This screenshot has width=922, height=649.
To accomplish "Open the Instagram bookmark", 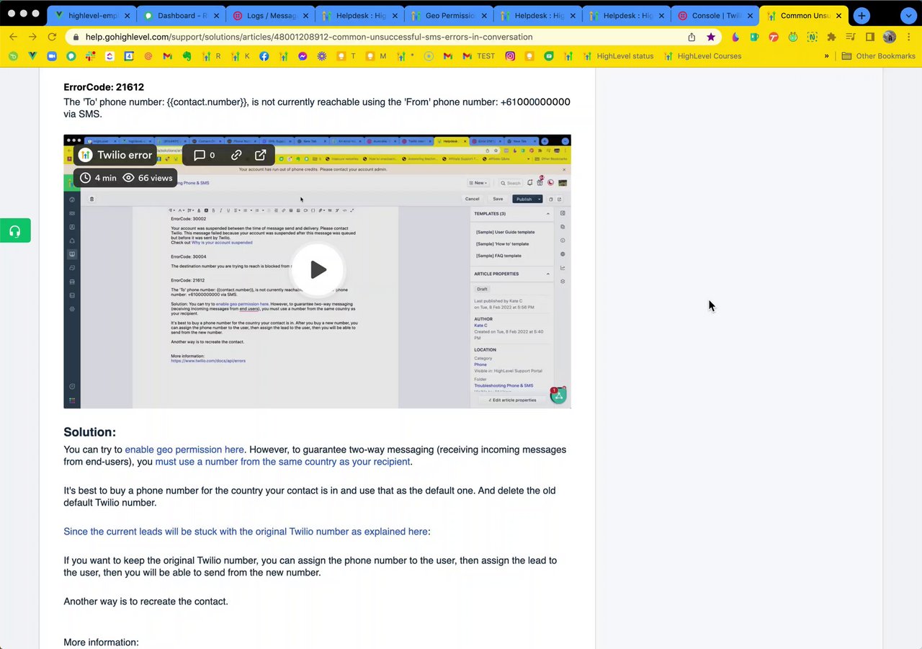I will [510, 56].
